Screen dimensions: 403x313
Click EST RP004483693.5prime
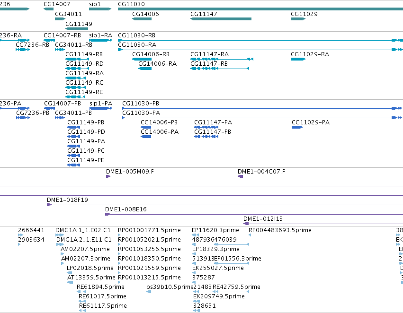280,230
